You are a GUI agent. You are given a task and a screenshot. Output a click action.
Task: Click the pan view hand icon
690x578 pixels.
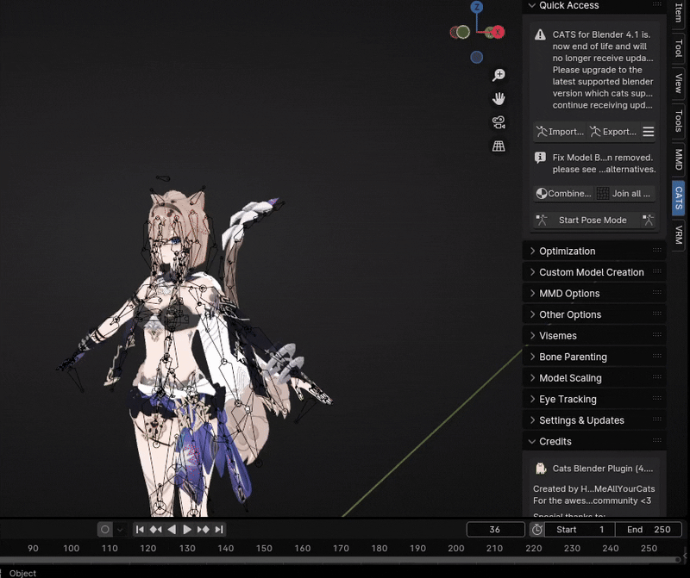click(x=499, y=99)
